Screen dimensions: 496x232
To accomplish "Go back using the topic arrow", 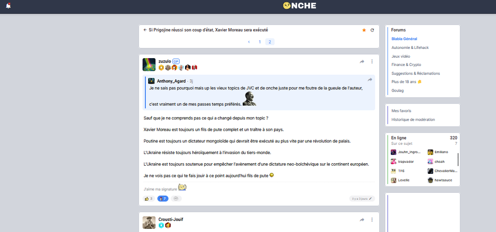I will pyautogui.click(x=145, y=30).
